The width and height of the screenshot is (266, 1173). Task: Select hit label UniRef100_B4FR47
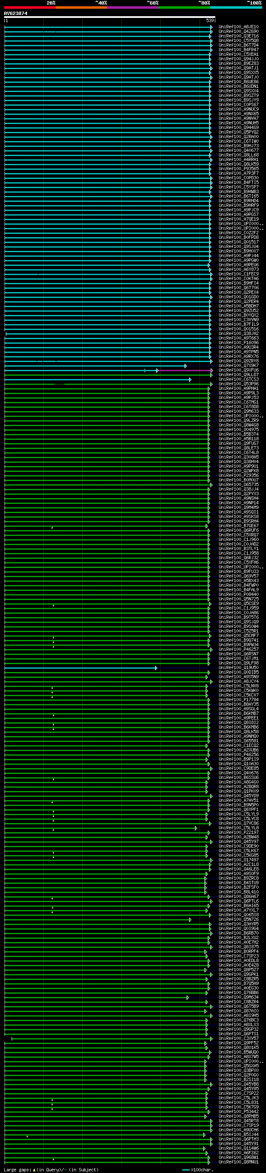click(x=239, y=50)
